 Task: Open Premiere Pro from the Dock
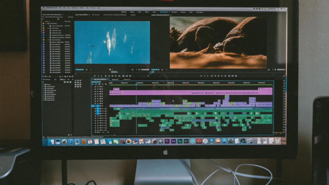[167, 141]
